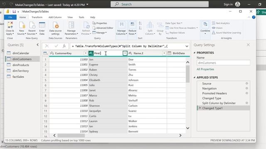
Task: Click Replace Values
Action: (x=175, y=33)
